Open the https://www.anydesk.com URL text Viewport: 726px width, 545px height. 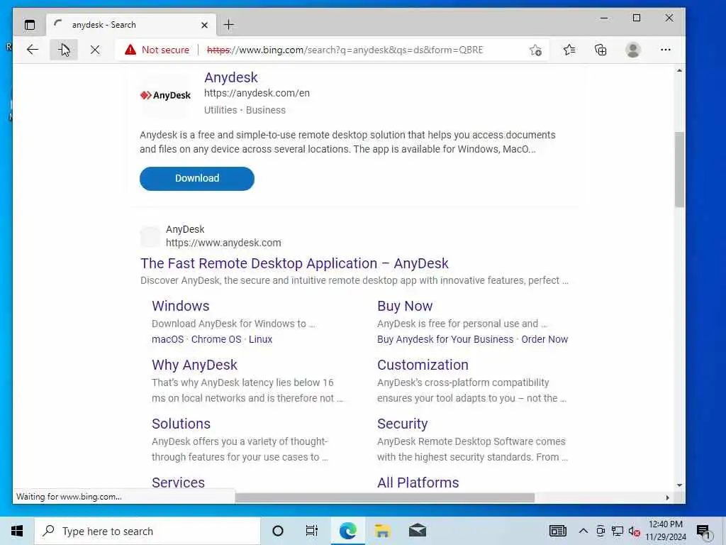(x=223, y=243)
